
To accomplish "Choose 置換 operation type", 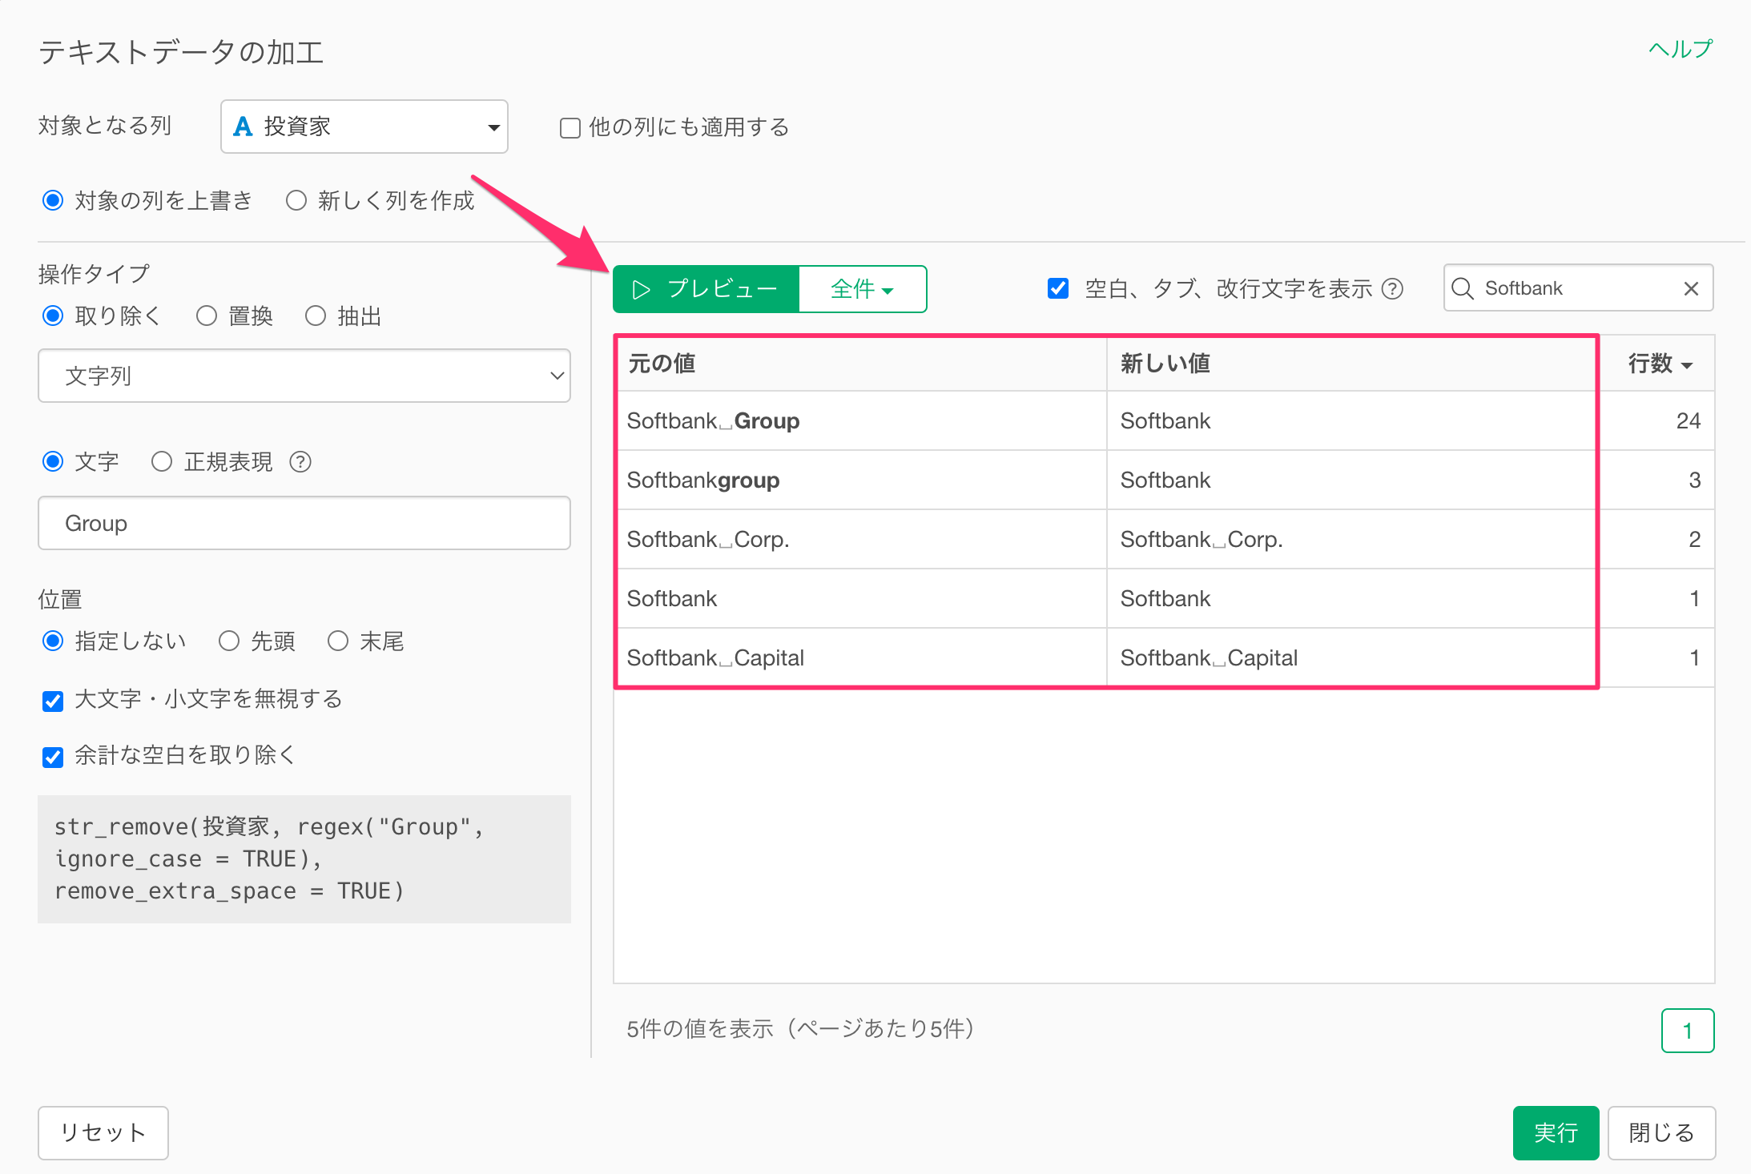I will pos(207,316).
